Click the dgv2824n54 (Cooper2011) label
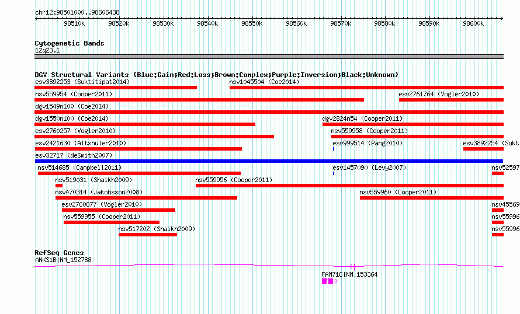 click(362, 118)
